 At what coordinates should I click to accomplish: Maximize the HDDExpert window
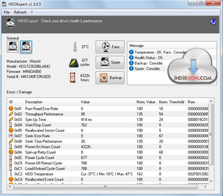(201, 3)
